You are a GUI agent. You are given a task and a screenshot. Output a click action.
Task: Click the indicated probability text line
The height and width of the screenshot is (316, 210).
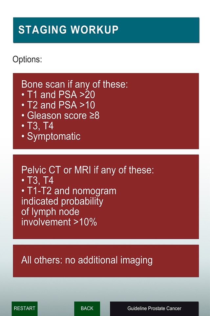62,201
